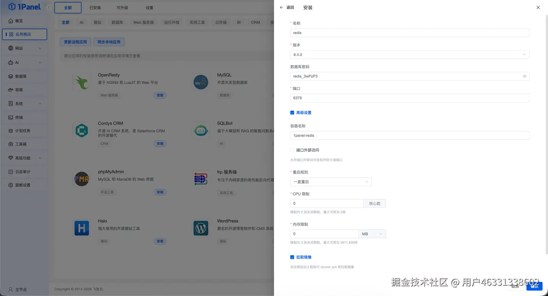Click the WordPress app icon
The image size is (548, 296).
(x=201, y=228)
